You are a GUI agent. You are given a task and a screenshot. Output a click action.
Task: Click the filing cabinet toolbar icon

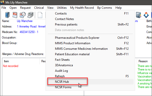click(7, 15)
